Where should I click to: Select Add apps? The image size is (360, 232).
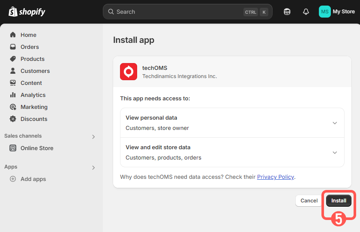pyautogui.click(x=33, y=179)
